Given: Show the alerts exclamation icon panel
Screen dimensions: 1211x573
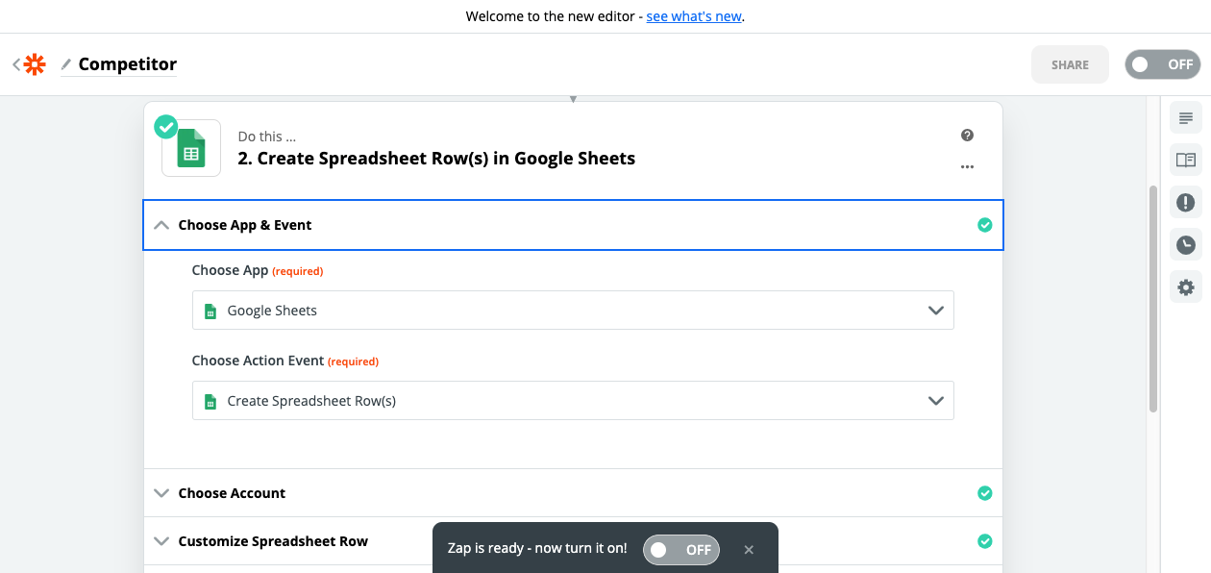Looking at the screenshot, I should pos(1186,203).
